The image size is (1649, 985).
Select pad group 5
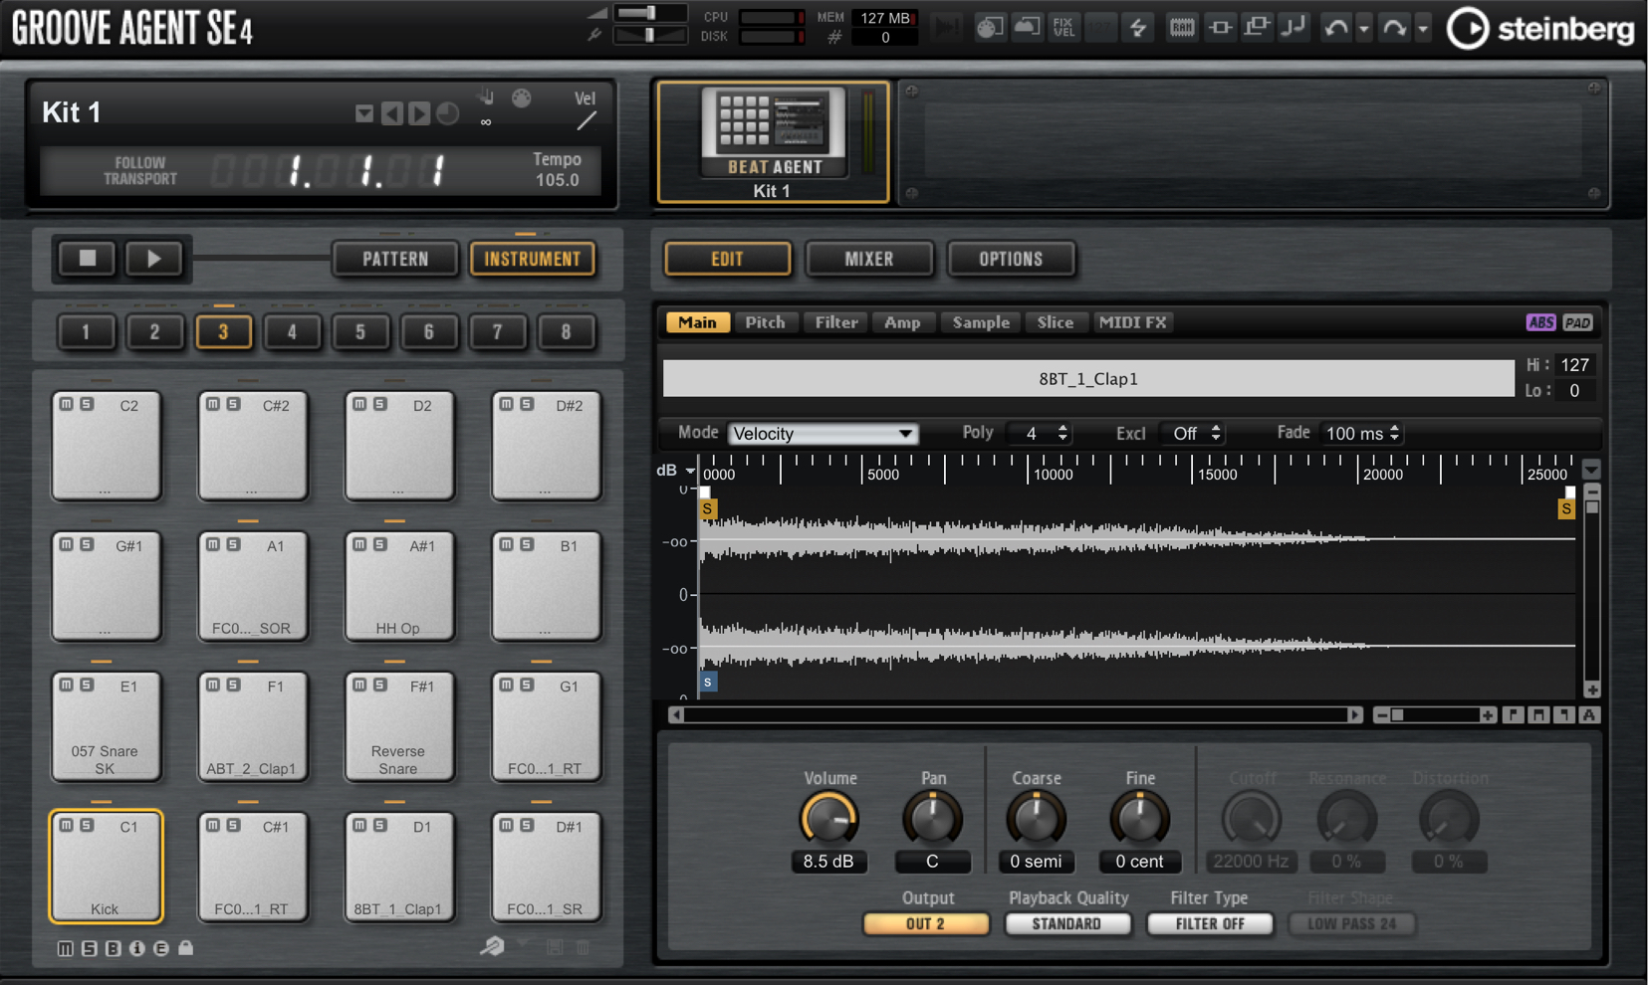[x=360, y=331]
